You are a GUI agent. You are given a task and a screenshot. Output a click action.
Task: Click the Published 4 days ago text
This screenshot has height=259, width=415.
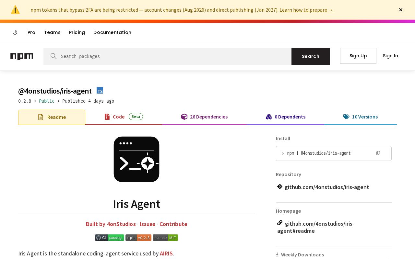[x=88, y=101]
